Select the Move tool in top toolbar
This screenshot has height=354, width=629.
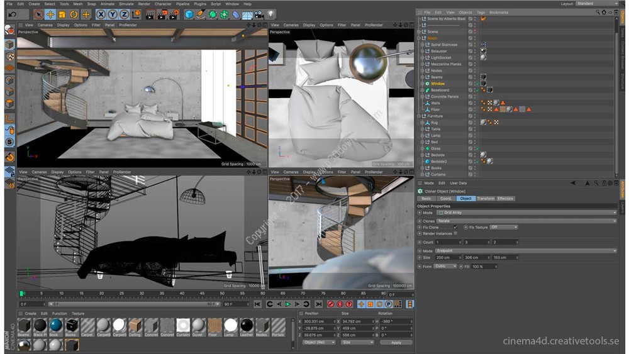(50, 14)
